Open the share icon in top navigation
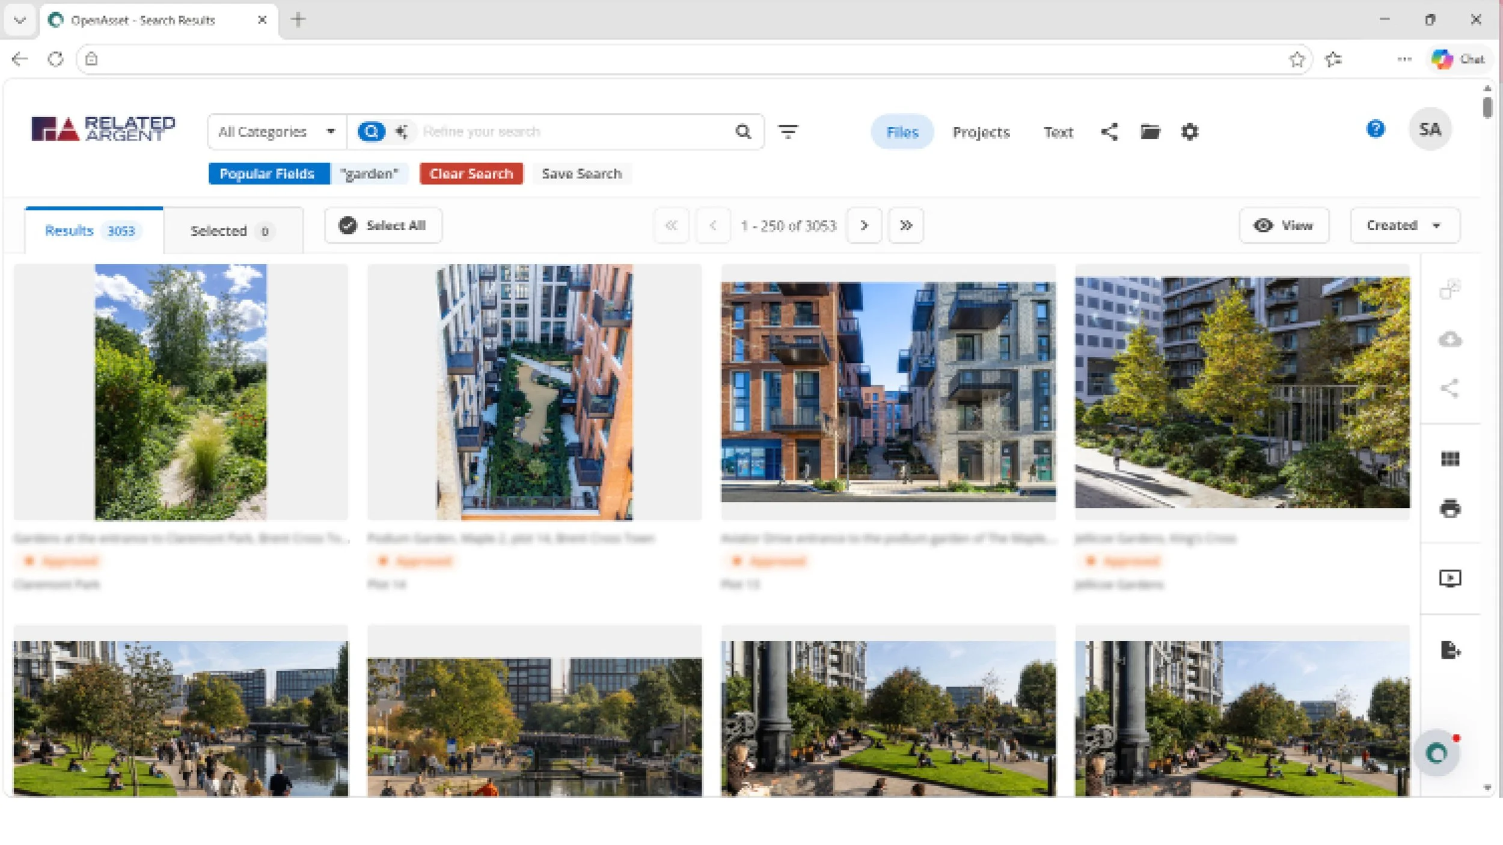1503x845 pixels. (1109, 132)
